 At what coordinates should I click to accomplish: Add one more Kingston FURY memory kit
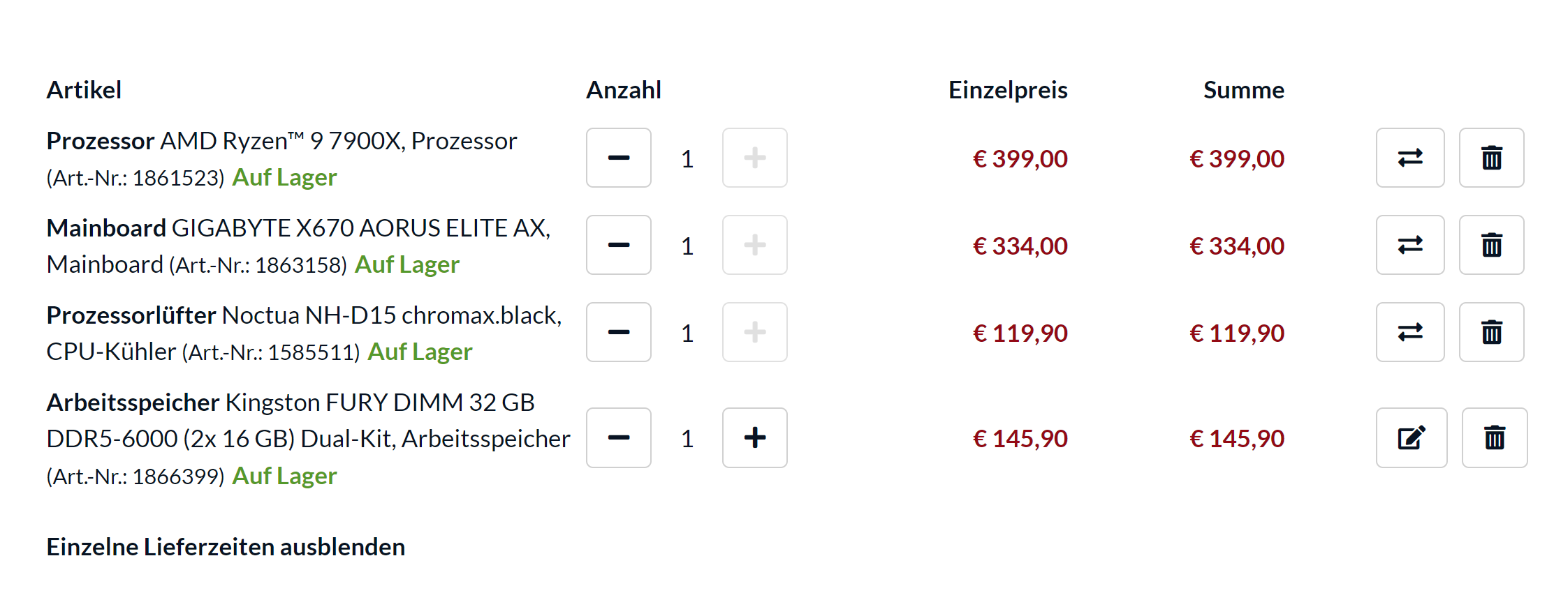[x=754, y=437]
